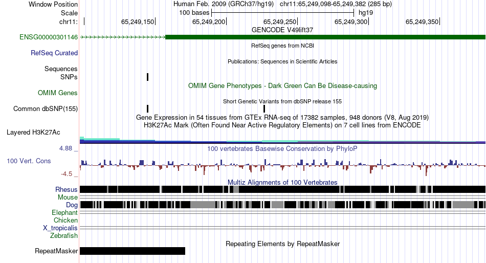Click the 65,249,250 ruler position

pos(280,21)
